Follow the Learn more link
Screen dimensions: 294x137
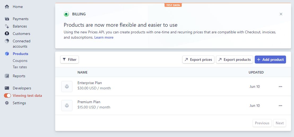point(104,37)
